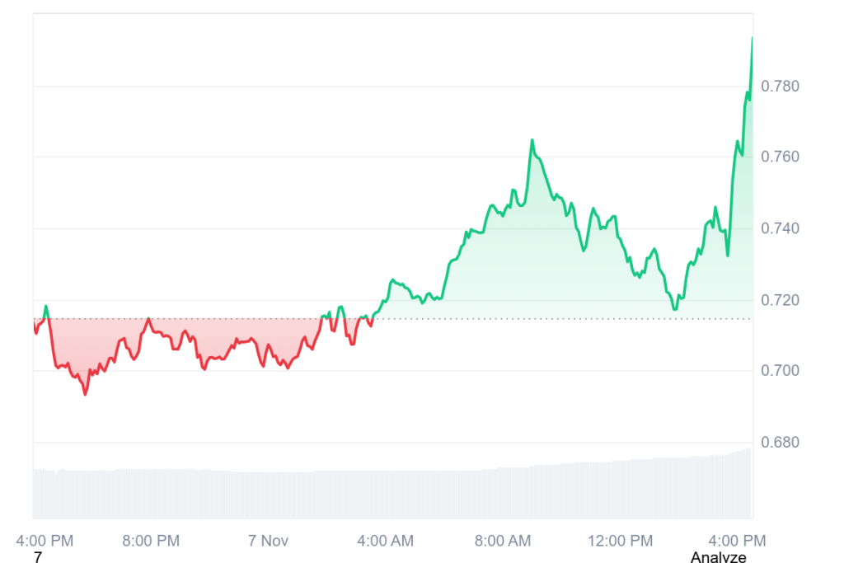Click the red line's lowest dip near 0.694

pos(85,394)
